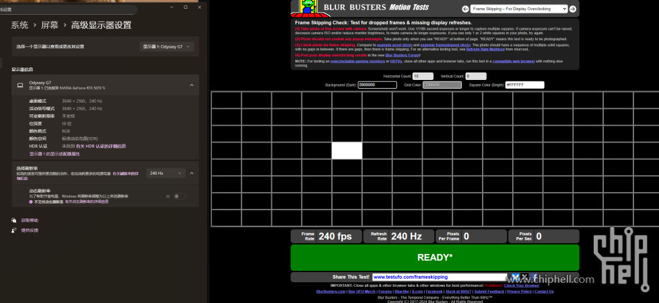Open display 1 adapter properties link
This screenshot has height=303, width=659.
tap(55, 154)
